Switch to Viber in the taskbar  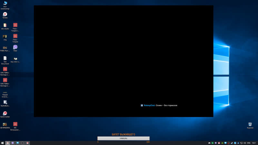click(13, 143)
